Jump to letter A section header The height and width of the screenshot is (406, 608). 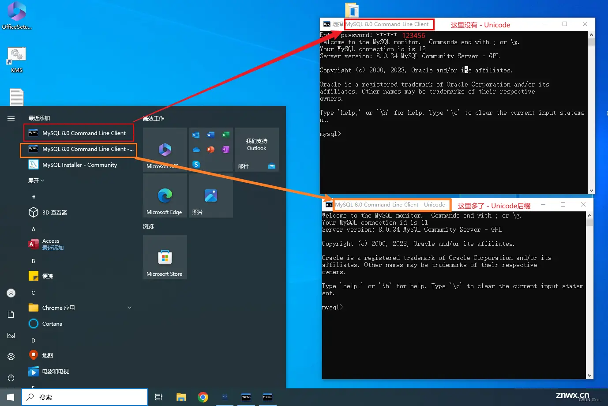(34, 229)
